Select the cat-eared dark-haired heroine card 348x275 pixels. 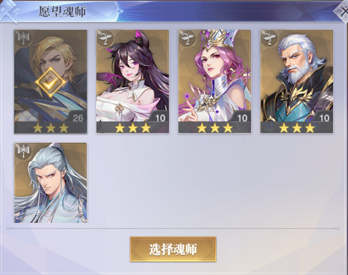click(x=132, y=81)
